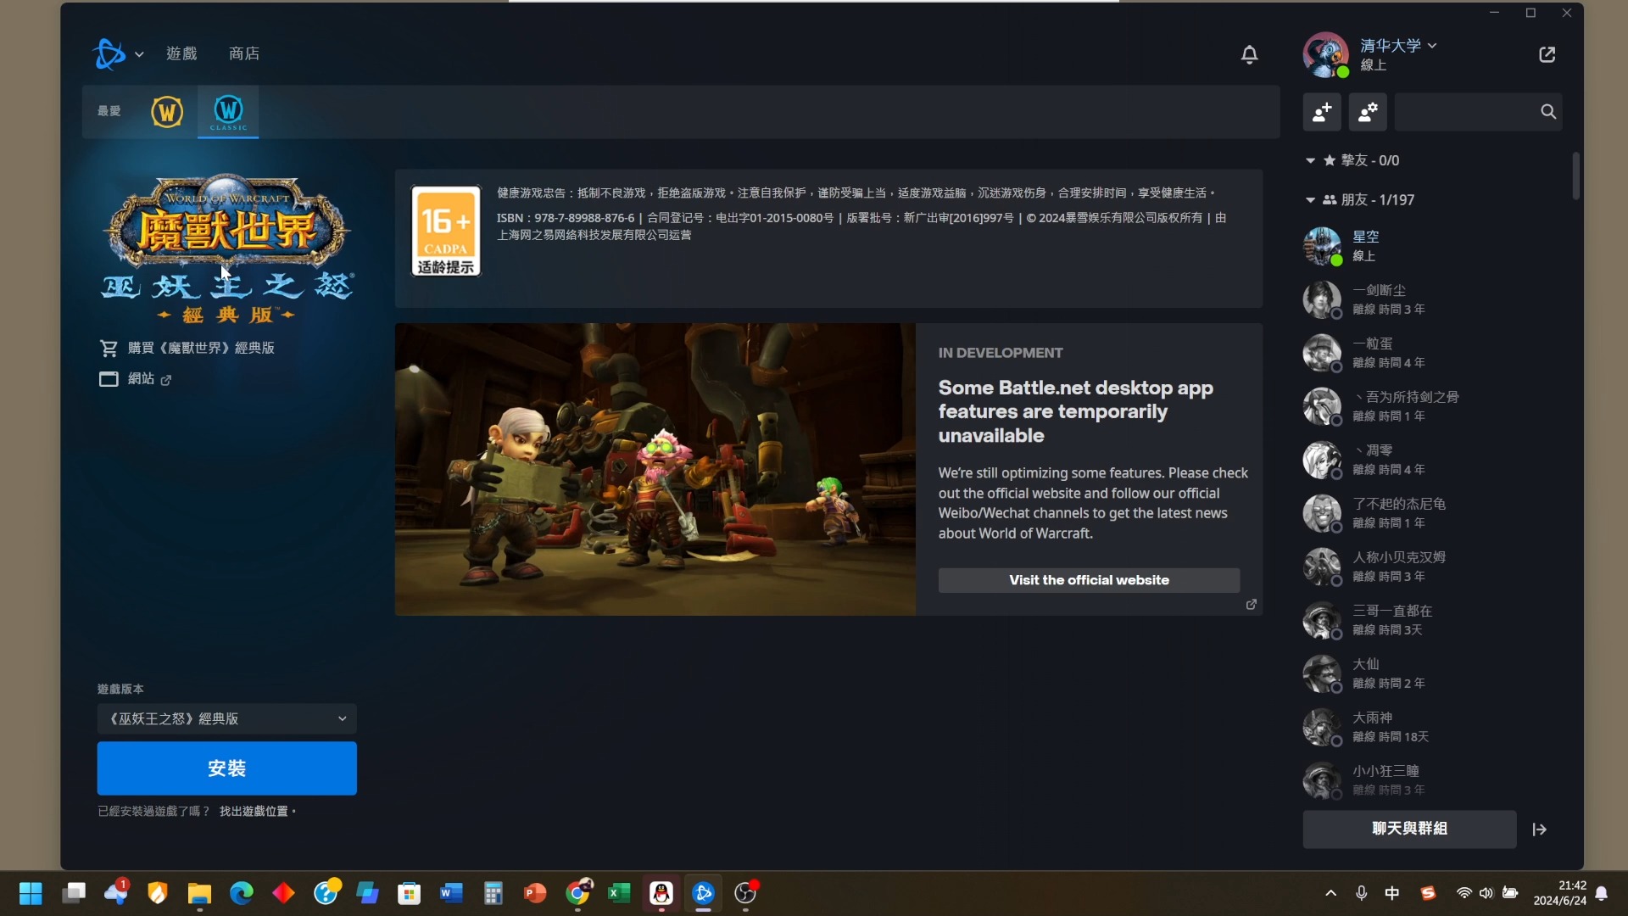
Task: Click the Windows Start button
Action: click(x=31, y=893)
